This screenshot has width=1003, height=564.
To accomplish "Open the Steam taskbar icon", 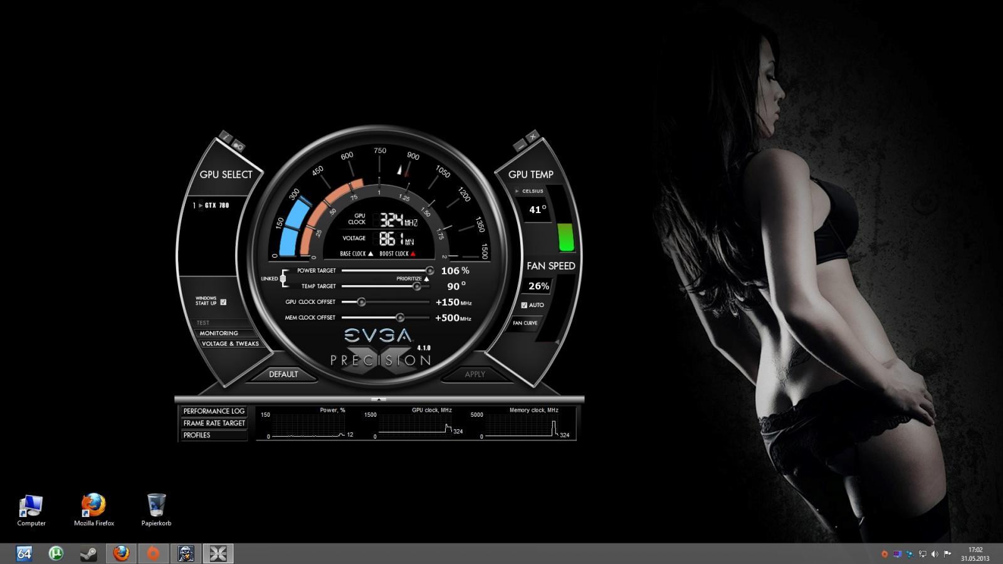I will pos(88,553).
